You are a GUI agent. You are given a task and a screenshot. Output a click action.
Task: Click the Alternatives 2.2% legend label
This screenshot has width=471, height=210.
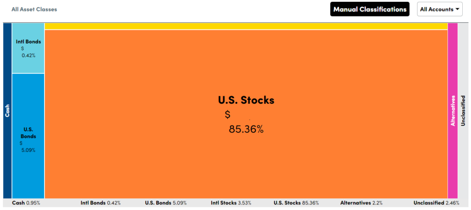pyautogui.click(x=362, y=203)
